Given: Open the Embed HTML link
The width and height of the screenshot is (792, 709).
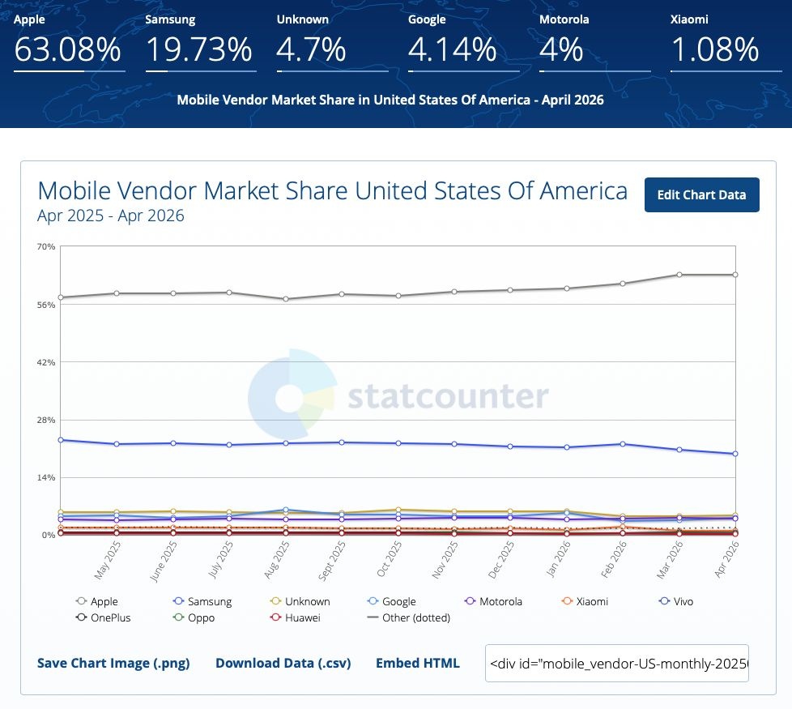Looking at the screenshot, I should [x=418, y=663].
